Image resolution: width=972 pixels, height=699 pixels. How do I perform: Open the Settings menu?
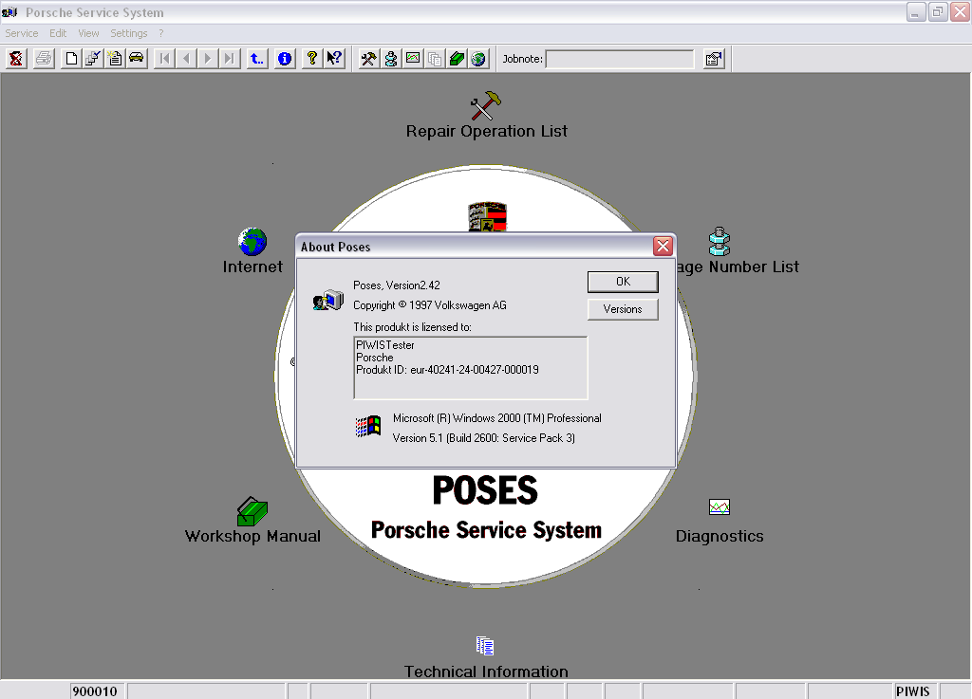[x=129, y=33]
